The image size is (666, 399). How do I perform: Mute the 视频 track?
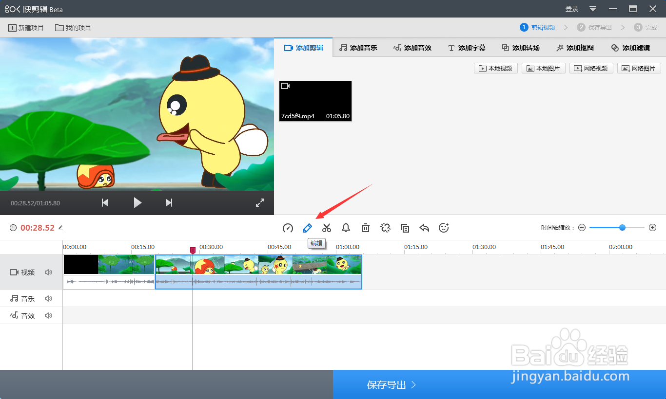(48, 272)
